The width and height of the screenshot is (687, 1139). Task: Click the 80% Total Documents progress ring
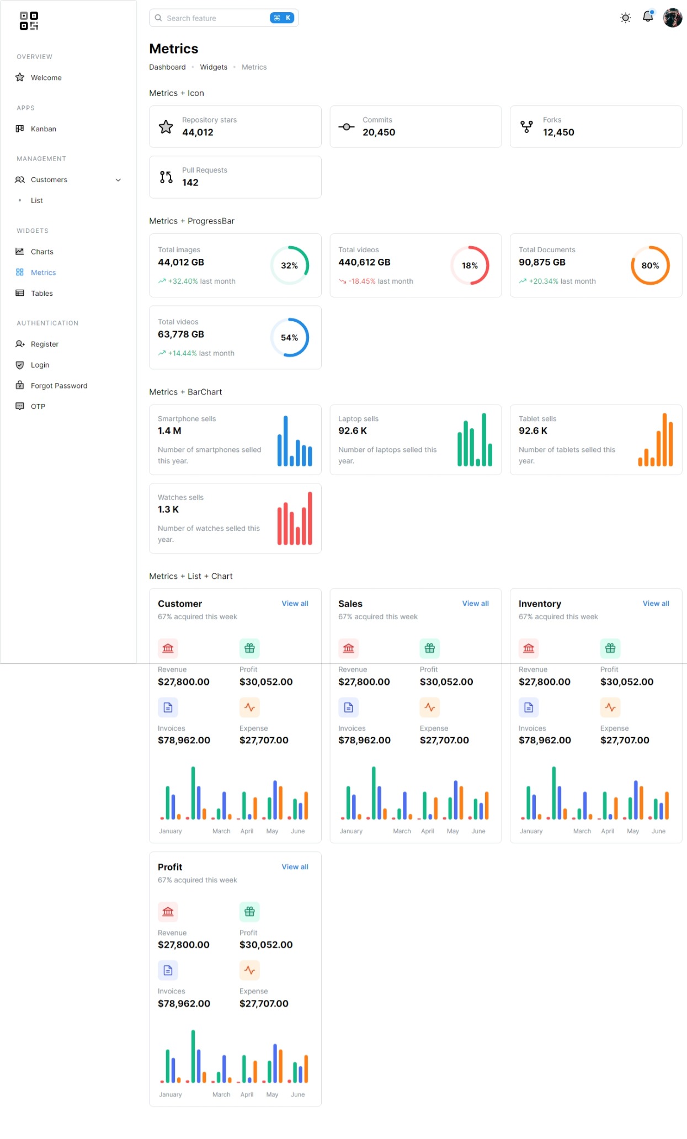651,265
